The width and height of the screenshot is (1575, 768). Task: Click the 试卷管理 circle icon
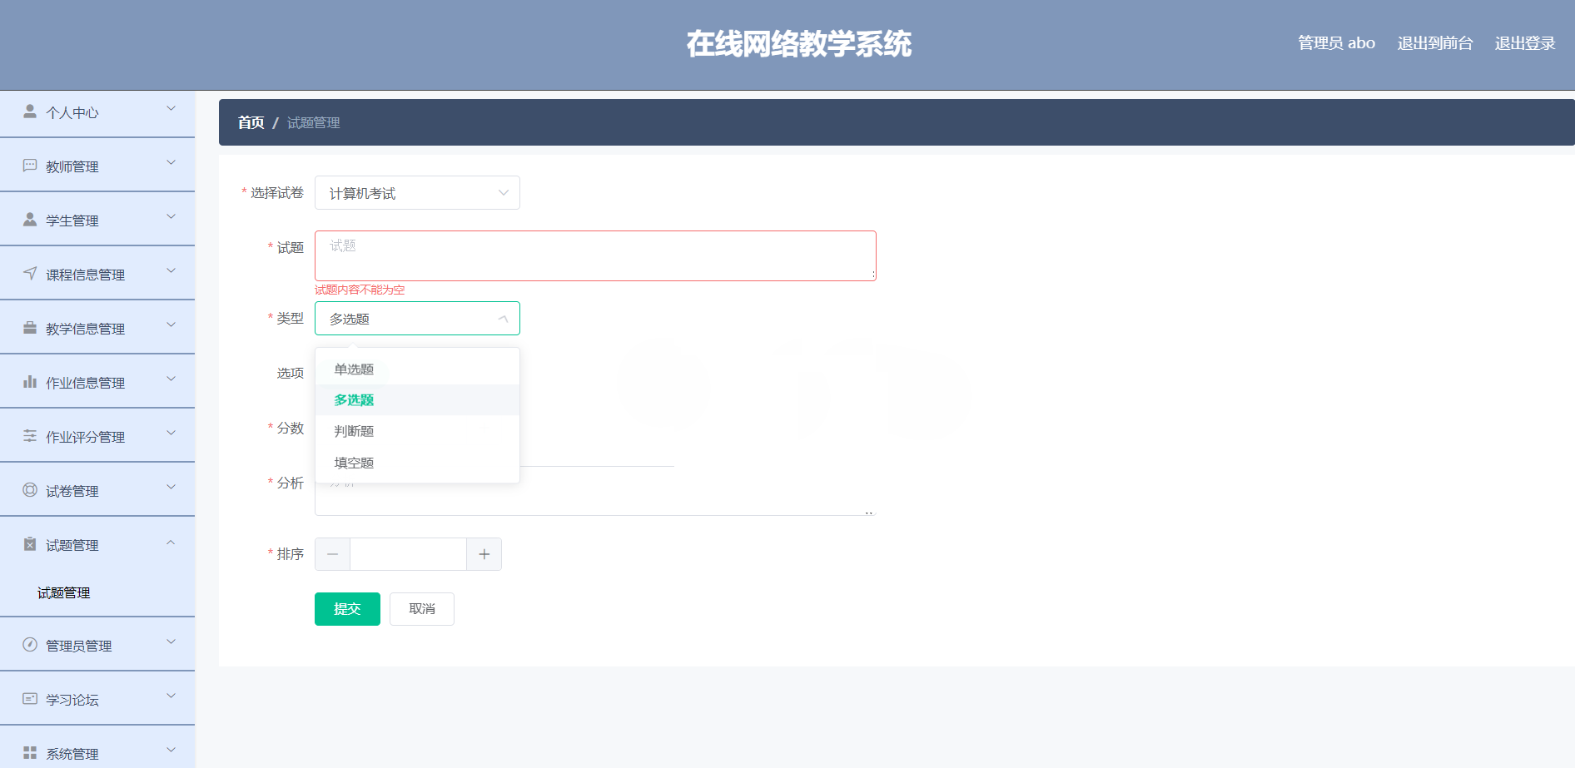click(30, 489)
